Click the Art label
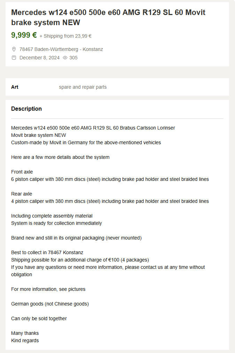This screenshot has height=353, width=235. click(15, 87)
